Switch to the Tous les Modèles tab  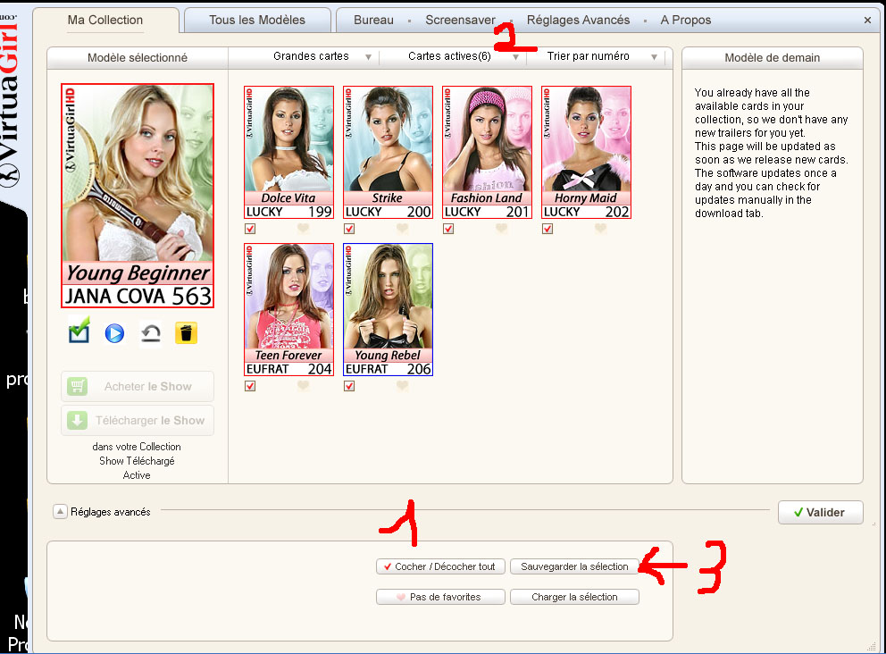click(257, 20)
